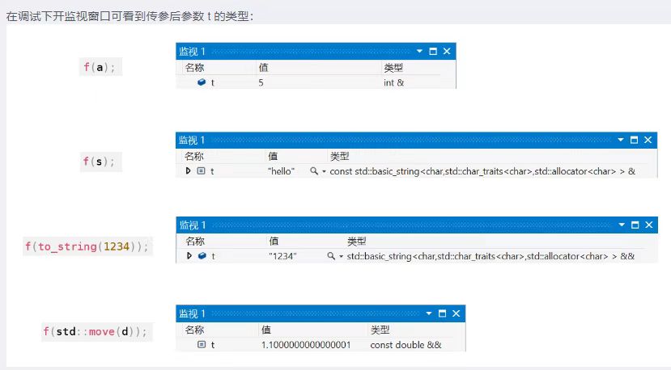Close the watch window showing int &
Viewport: 671px width, 370px height.
(446, 51)
